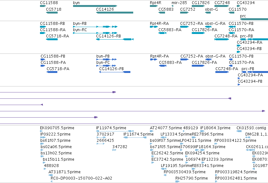The width and height of the screenshot is (268, 183).
Task: Click transcript CG7248-RA
Action: (x=222, y=39)
